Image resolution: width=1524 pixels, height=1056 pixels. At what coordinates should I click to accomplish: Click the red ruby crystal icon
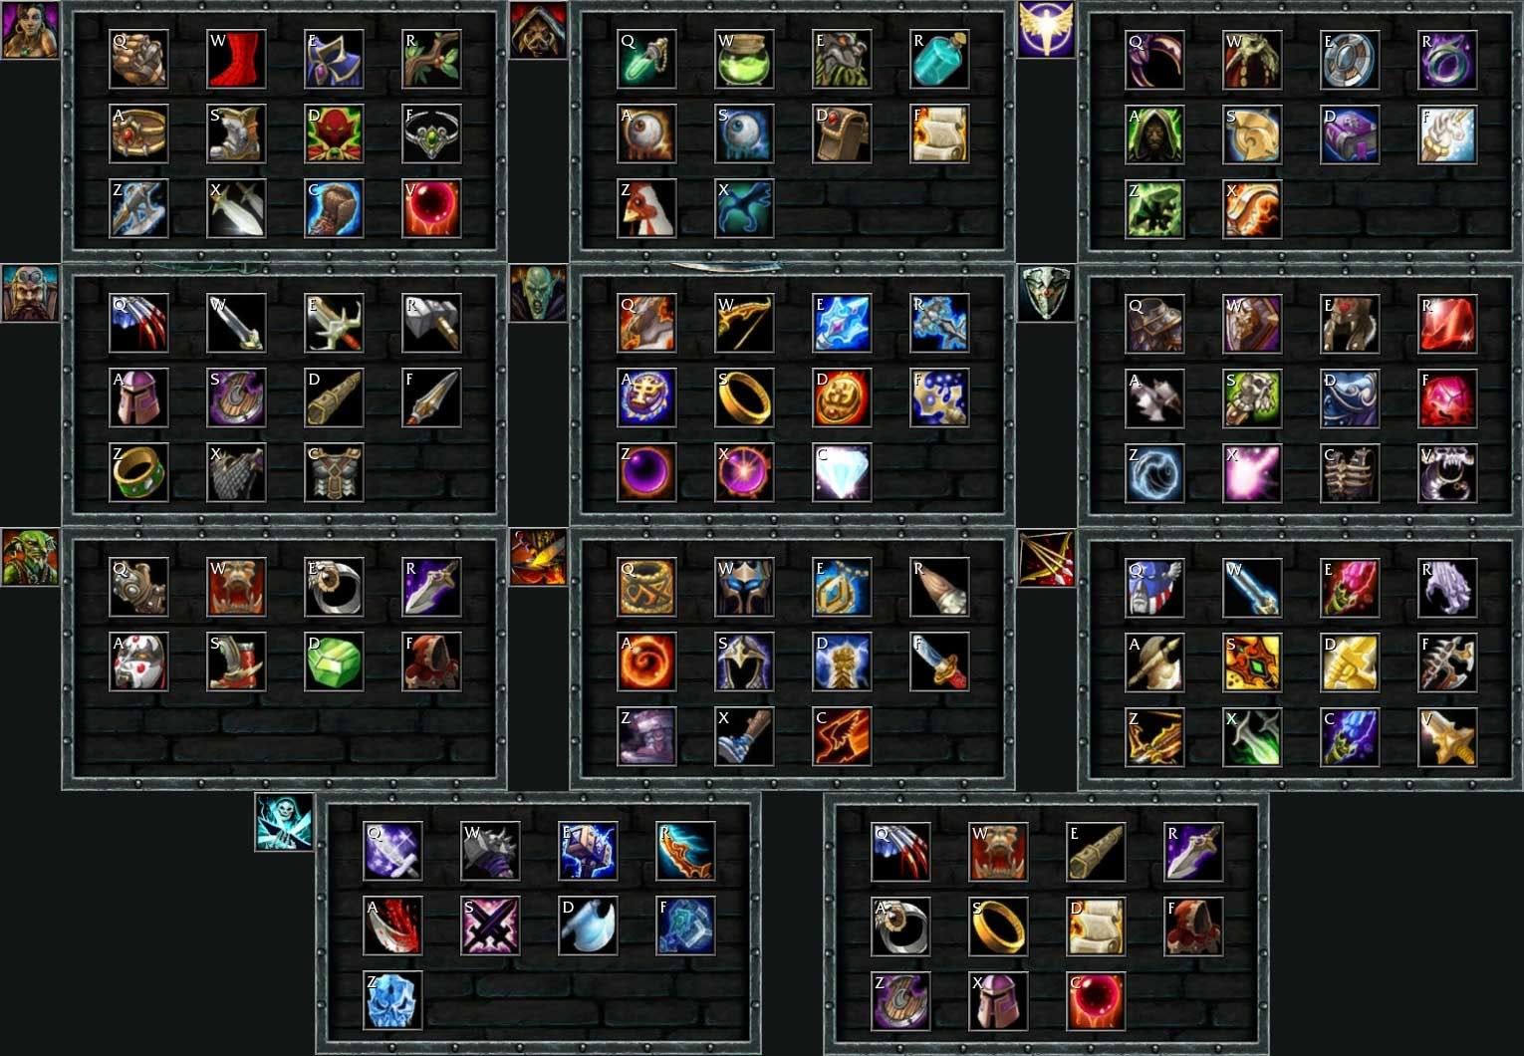(1447, 323)
